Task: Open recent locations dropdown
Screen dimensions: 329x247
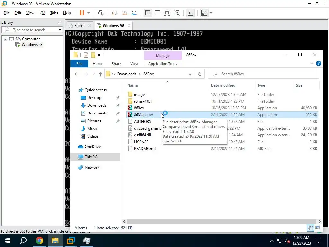Action: coord(93,74)
